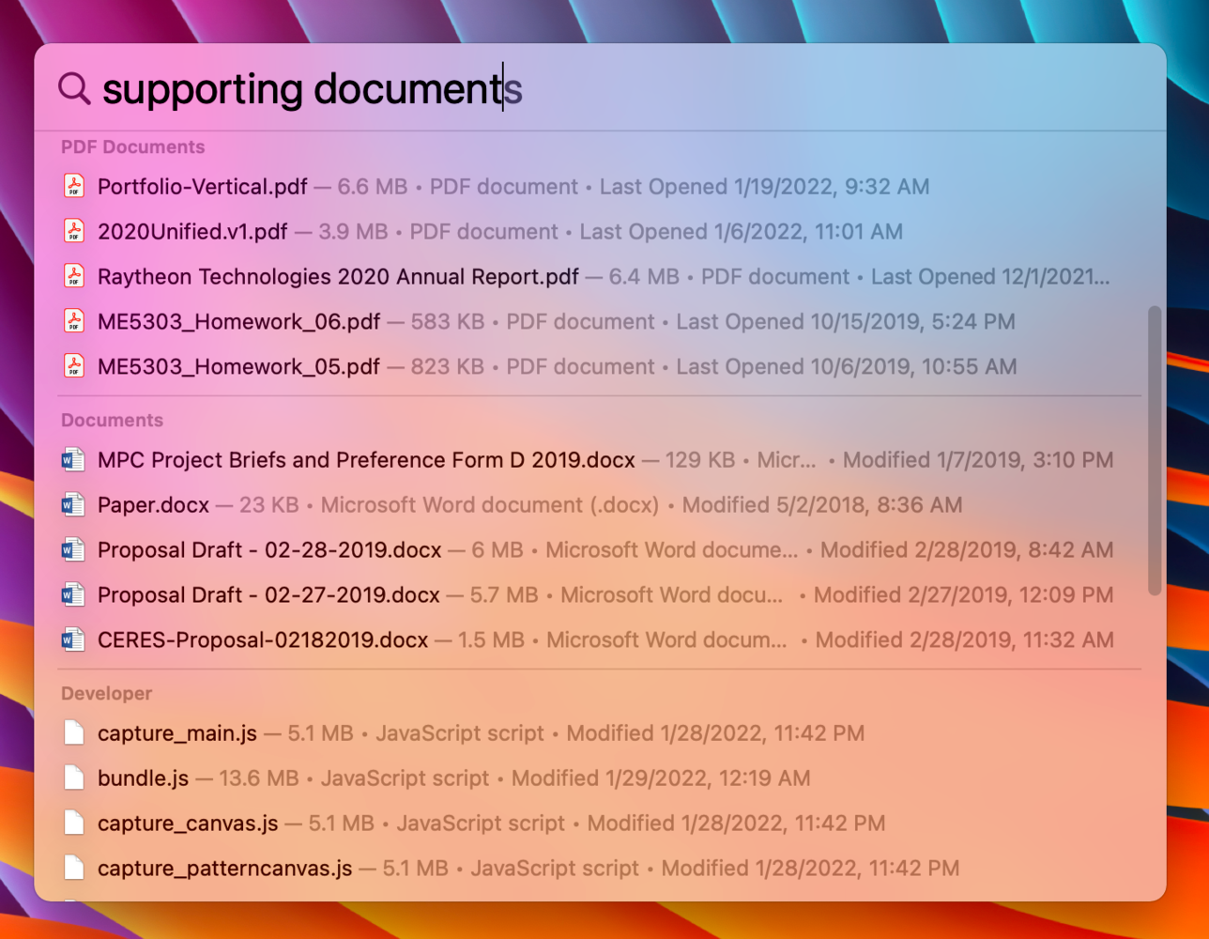Select the Paper.docx file name
The image size is (1209, 939).
coord(154,504)
